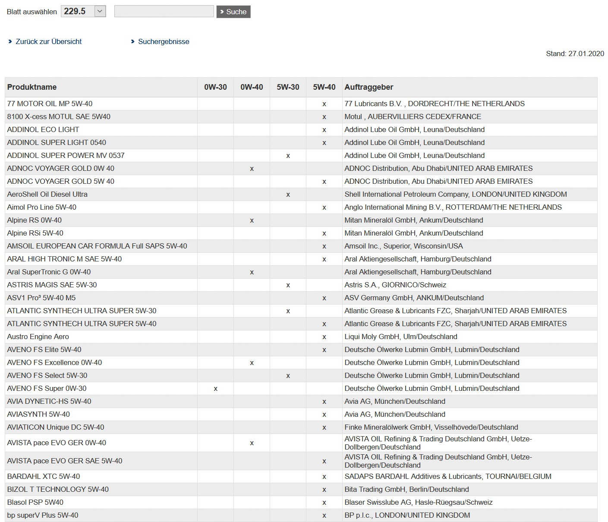608x522 pixels.
Task: Select AMSOIL EUROPEAN CAR FORMULA Full SAPS row
Action: tap(97, 246)
